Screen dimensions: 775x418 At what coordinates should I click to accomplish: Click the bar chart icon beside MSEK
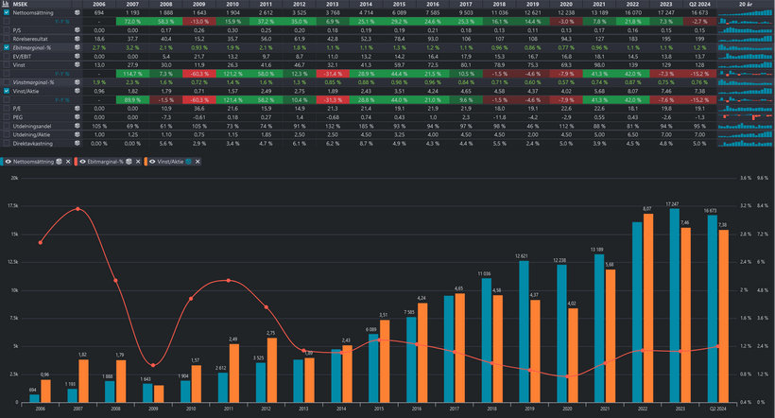coord(7,4)
